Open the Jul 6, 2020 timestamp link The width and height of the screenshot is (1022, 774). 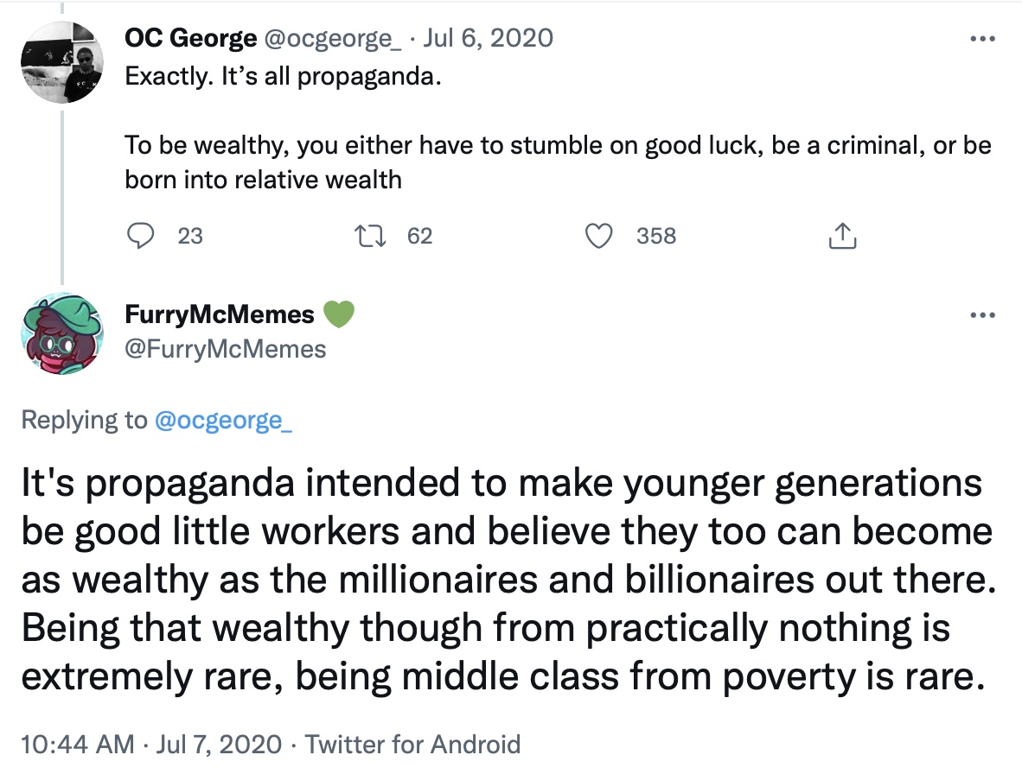click(x=489, y=38)
